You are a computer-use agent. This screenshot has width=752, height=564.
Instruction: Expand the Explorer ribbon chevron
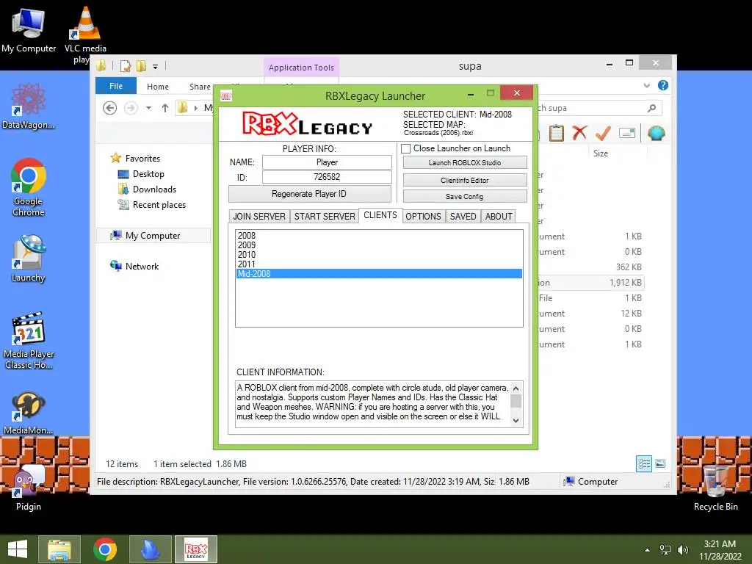point(646,85)
